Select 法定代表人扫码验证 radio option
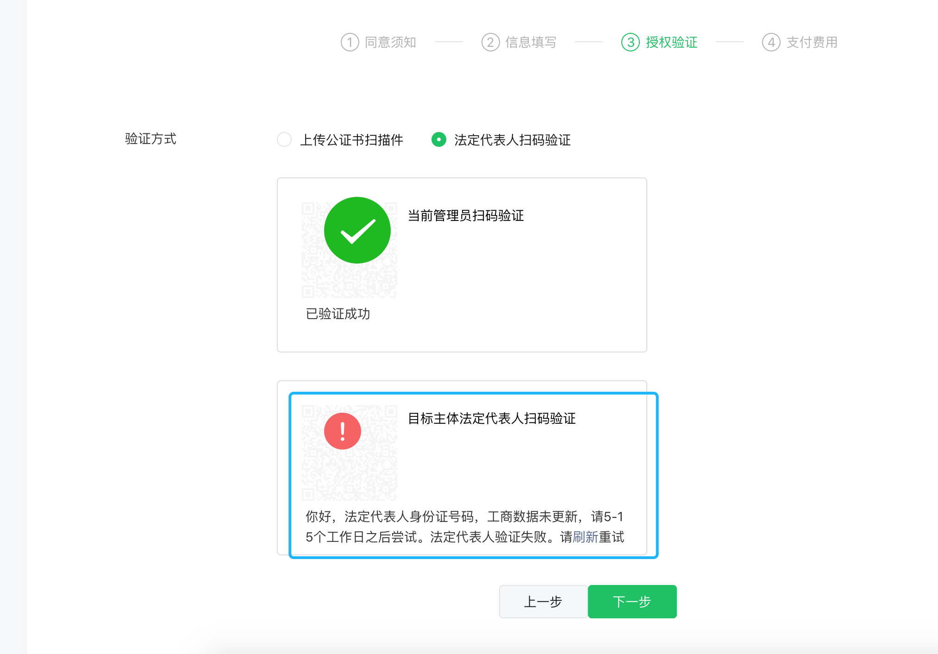 (x=438, y=139)
